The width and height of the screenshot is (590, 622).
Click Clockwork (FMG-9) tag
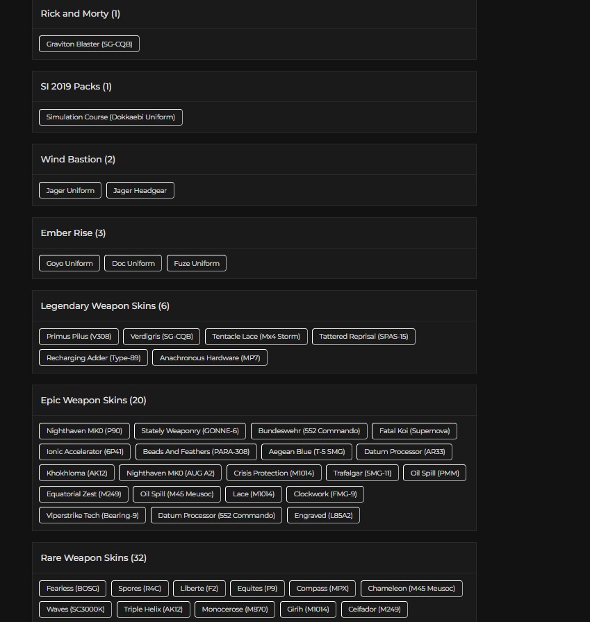click(325, 494)
